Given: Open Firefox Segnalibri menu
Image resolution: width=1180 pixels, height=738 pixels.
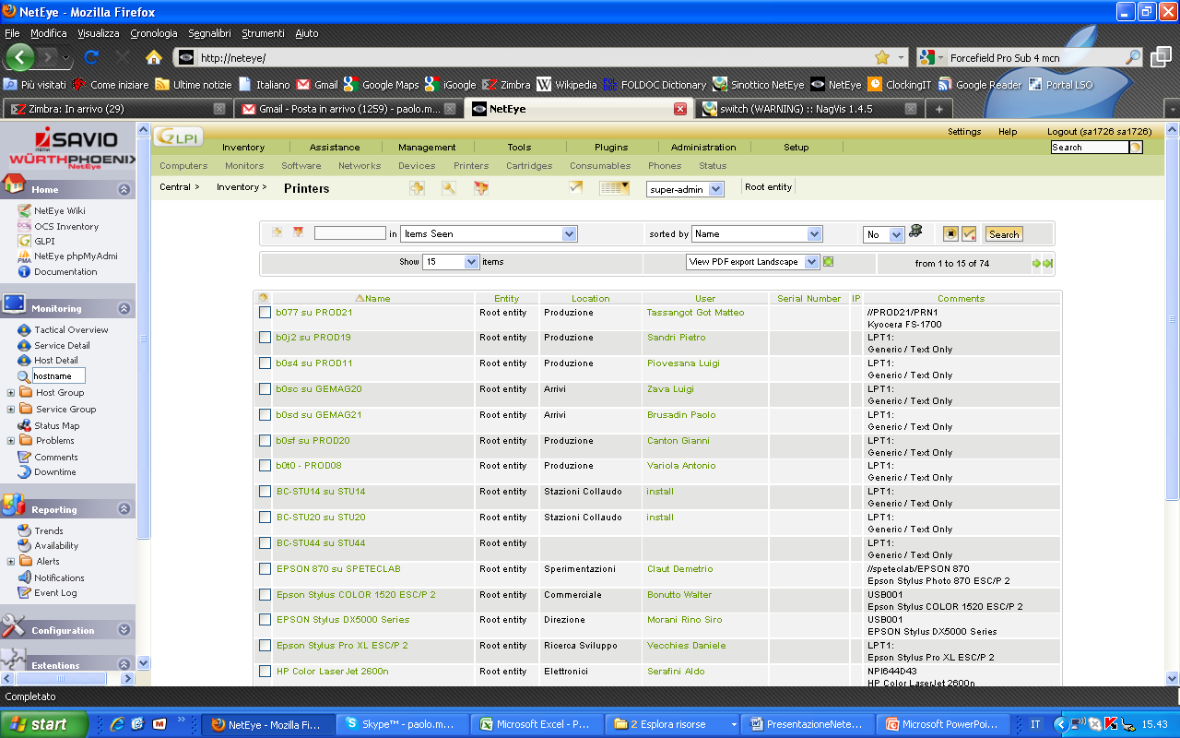Looking at the screenshot, I should coord(209,33).
